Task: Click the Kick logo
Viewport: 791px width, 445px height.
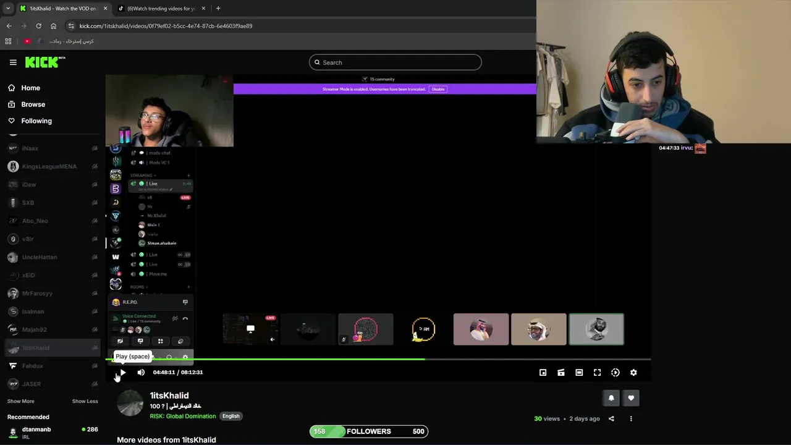Action: [x=44, y=62]
